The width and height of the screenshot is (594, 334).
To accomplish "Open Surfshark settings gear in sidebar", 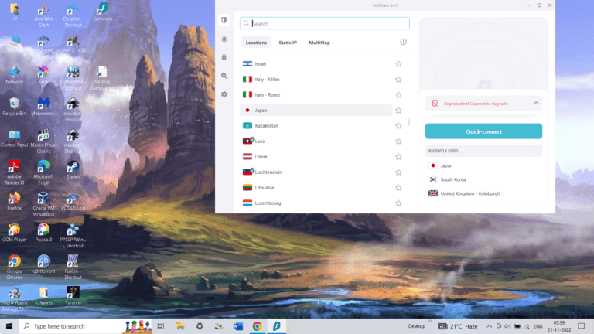I will (224, 94).
